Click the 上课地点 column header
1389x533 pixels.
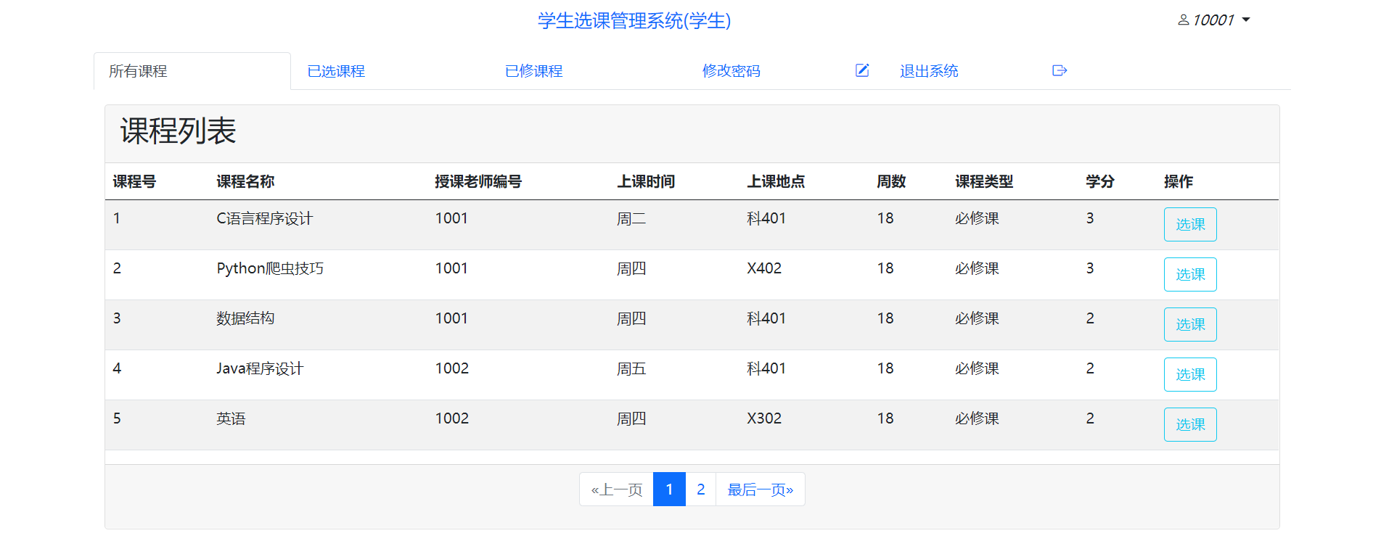tap(776, 181)
